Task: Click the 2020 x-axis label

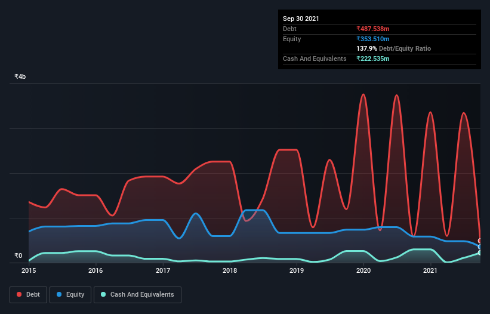Action: click(x=363, y=270)
